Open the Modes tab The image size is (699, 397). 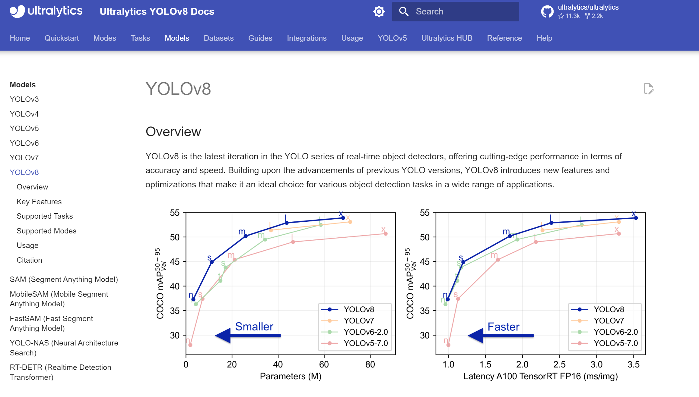pos(105,38)
